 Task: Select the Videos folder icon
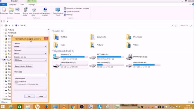point(129,45)
